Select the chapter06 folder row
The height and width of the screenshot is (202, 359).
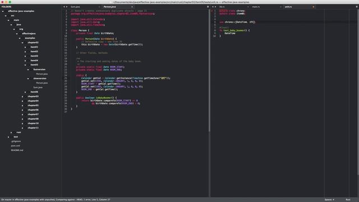pos(33,110)
